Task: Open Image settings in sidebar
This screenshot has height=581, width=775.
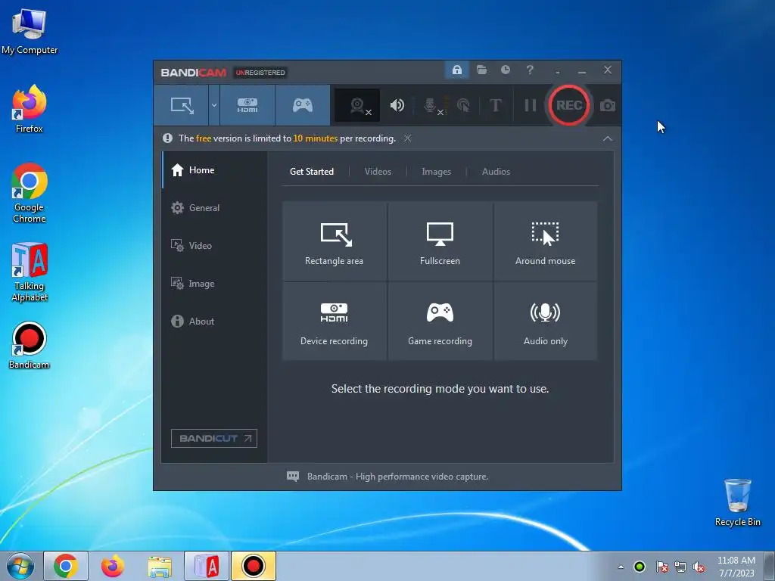Action: point(214,284)
